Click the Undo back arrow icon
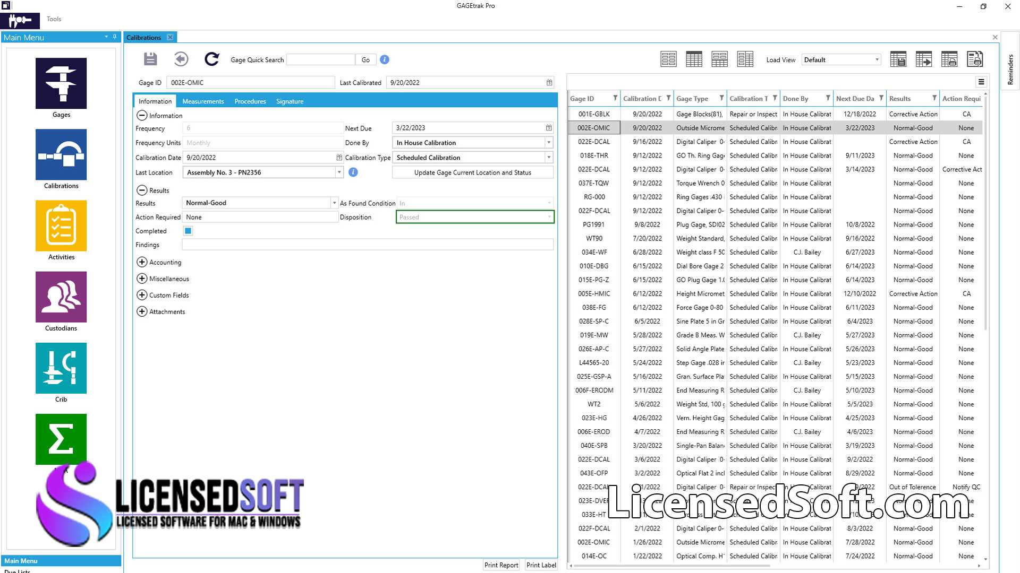 click(x=181, y=59)
